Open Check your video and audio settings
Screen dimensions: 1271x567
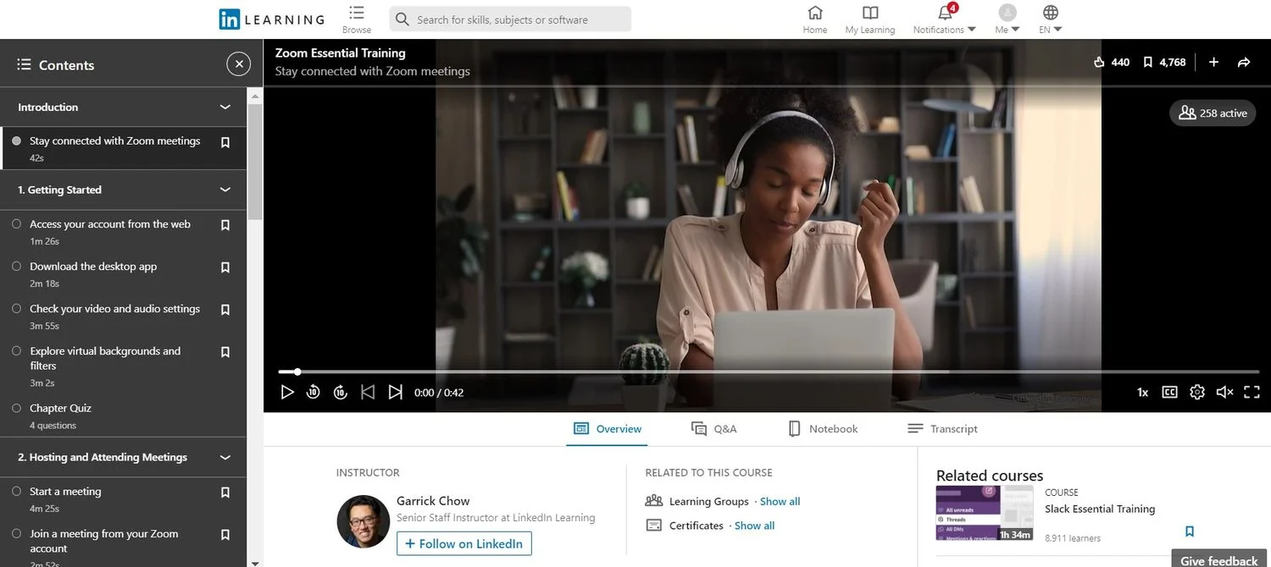click(x=114, y=309)
